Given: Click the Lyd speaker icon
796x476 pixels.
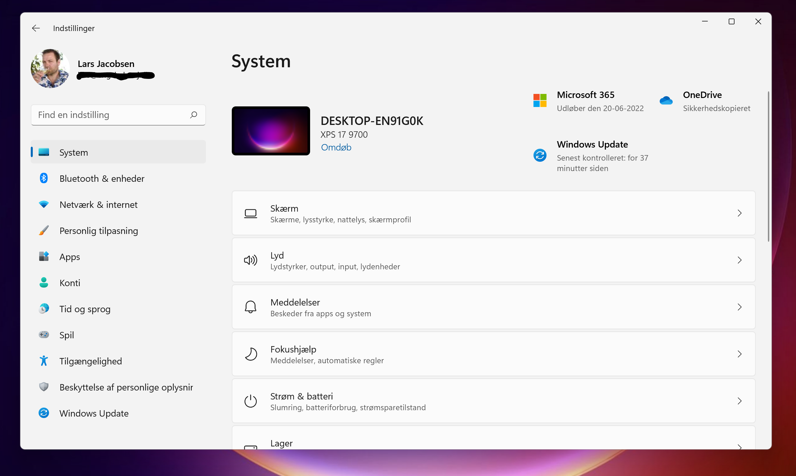Looking at the screenshot, I should point(250,260).
